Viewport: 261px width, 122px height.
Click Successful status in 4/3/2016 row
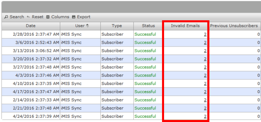tap(145, 75)
